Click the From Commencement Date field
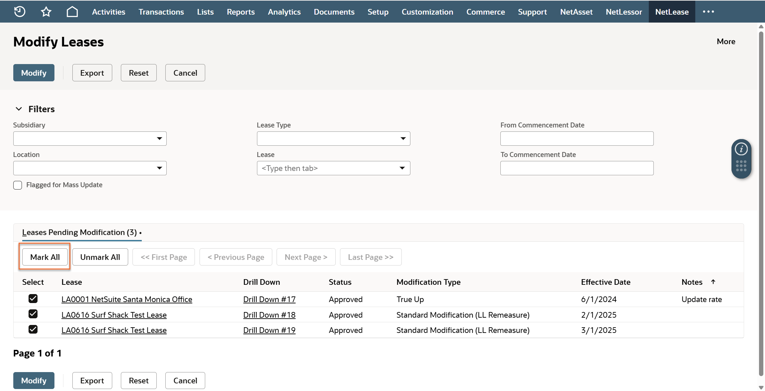Image resolution: width=765 pixels, height=391 pixels. coord(577,138)
